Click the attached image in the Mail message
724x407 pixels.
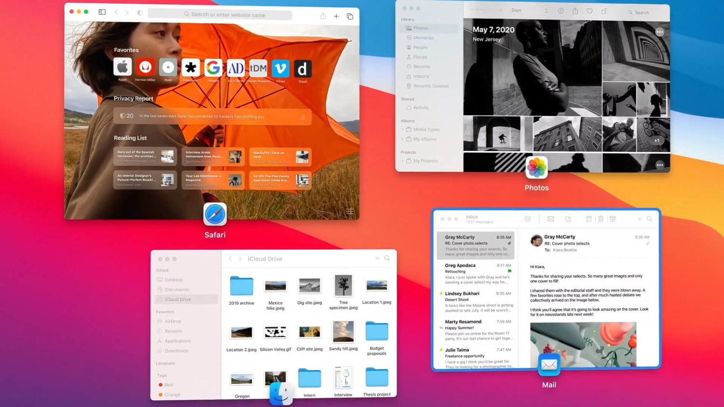tap(583, 344)
